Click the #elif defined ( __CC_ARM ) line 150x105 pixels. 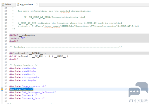(39, 56)
